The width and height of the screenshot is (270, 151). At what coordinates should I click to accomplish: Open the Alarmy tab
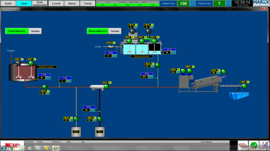[72, 3]
